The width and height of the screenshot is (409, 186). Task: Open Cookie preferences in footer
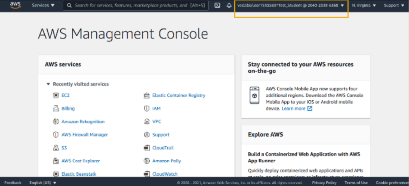coord(392,183)
